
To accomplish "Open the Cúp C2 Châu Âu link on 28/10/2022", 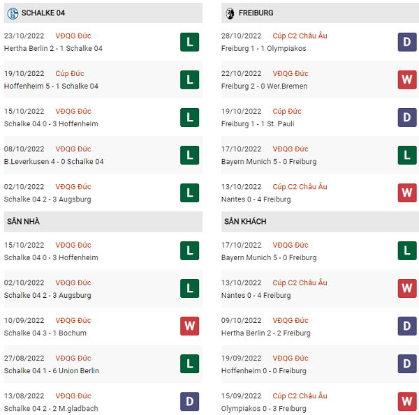I will [x=300, y=36].
